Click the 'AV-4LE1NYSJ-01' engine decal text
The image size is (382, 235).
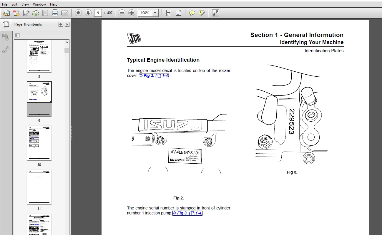coord(185,152)
